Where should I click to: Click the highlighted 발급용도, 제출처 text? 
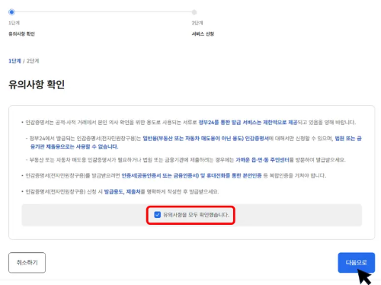[x=122, y=191]
